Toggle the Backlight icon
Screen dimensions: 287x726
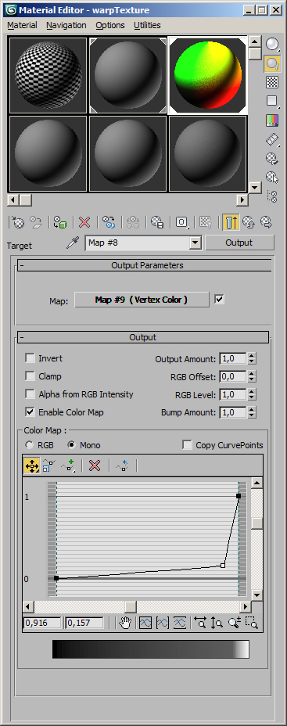pos(273,63)
